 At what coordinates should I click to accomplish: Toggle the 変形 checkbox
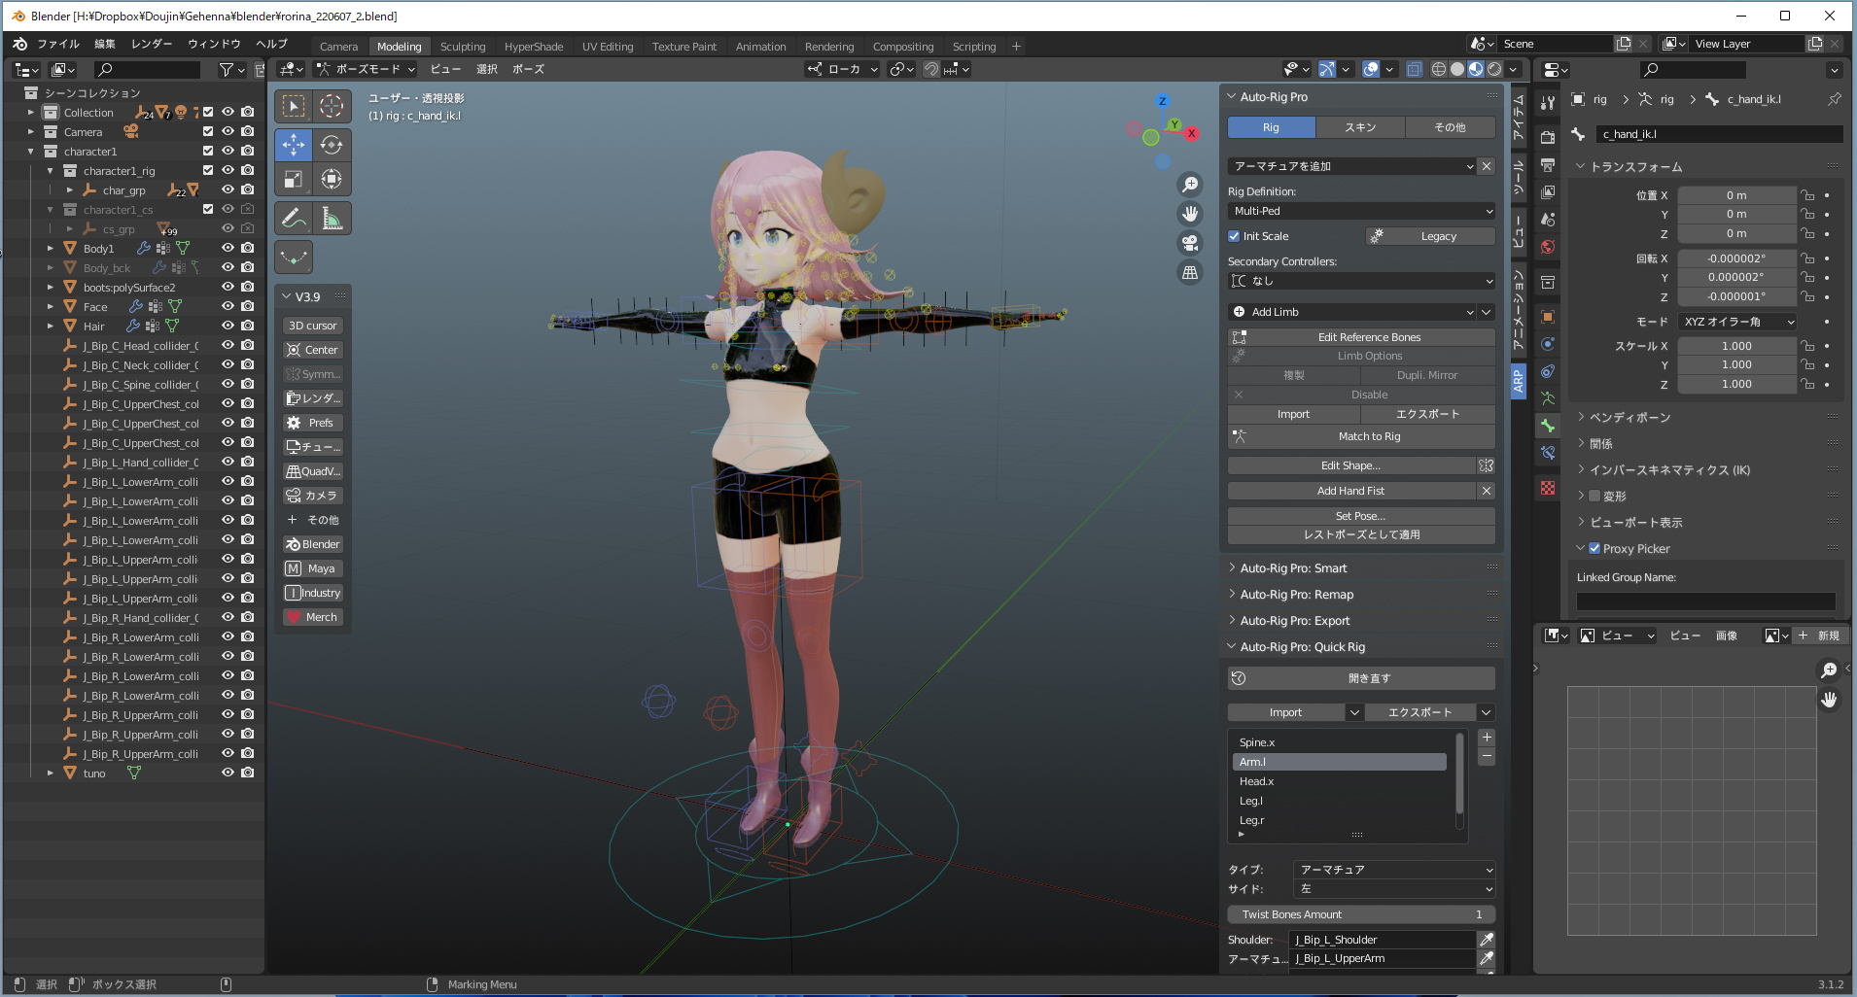pos(1594,496)
